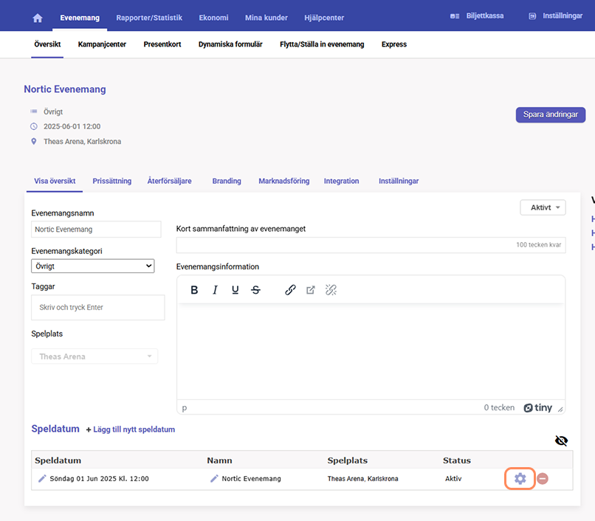Toggle hidden speldatum with crossed eye
Screen dimensions: 595x521
pyautogui.click(x=561, y=441)
